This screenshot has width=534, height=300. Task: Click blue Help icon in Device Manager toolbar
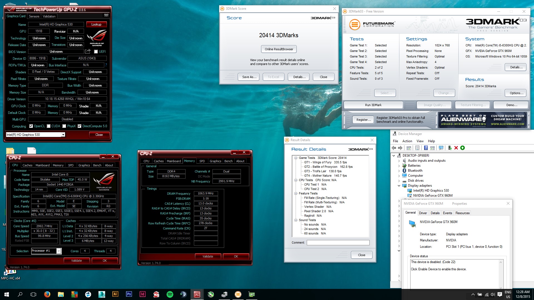[x=426, y=148]
